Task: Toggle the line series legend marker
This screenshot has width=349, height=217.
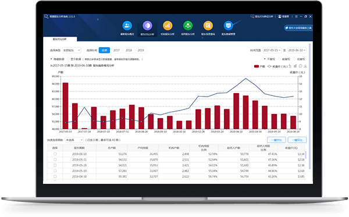Action: coord(269,66)
